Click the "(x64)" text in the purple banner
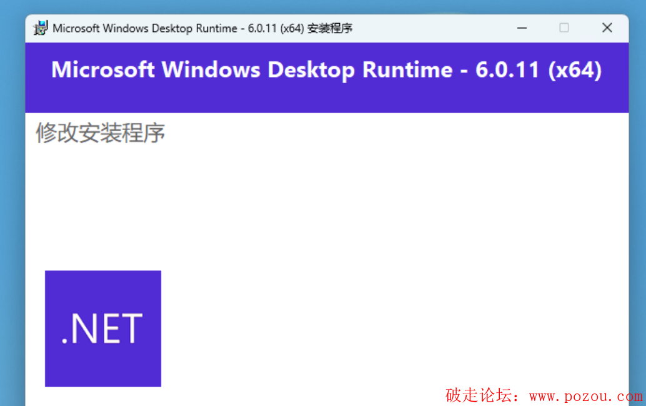Viewport: 646px width, 406px height. [x=575, y=69]
